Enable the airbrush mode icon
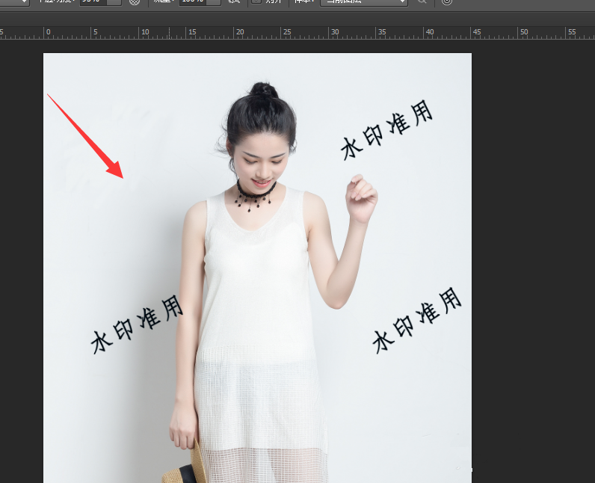Viewport: 595px width, 483px height. coord(234,2)
